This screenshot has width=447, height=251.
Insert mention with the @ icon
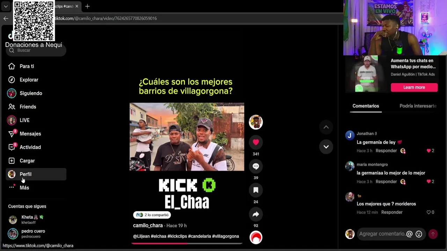409,234
